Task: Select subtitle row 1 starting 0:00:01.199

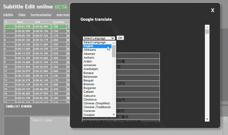Action: pyautogui.click(x=37, y=26)
